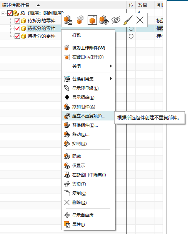Select the first 待拆分的零件 tree row
The height and width of the screenshot is (234, 188).
click(42, 21)
